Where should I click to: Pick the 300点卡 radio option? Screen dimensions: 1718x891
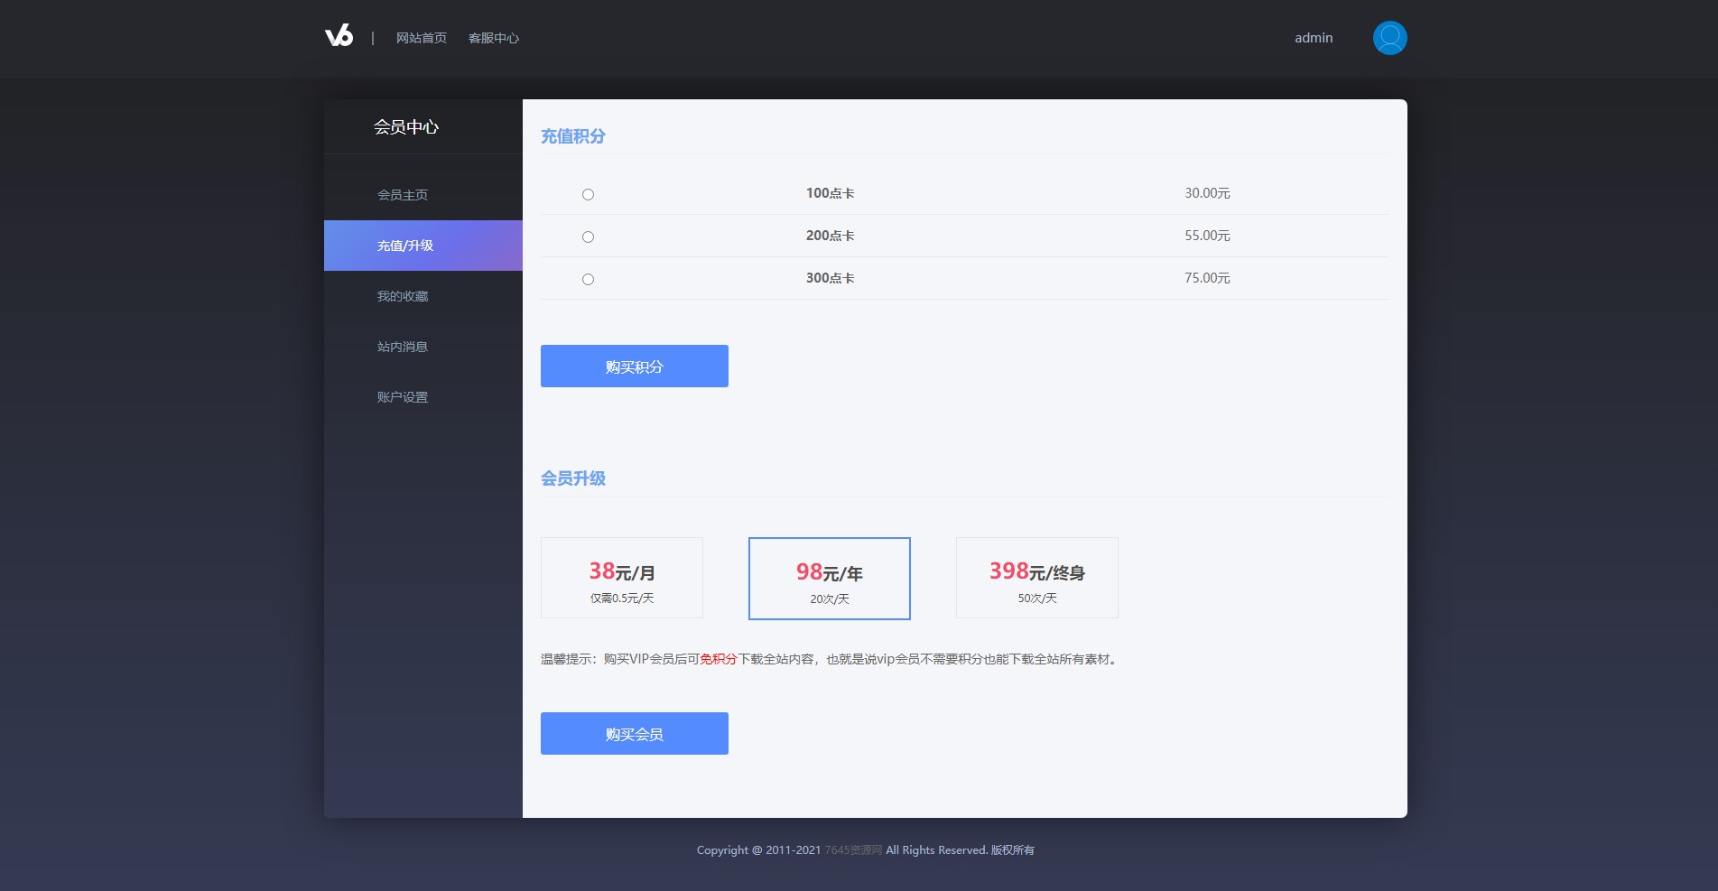(588, 279)
